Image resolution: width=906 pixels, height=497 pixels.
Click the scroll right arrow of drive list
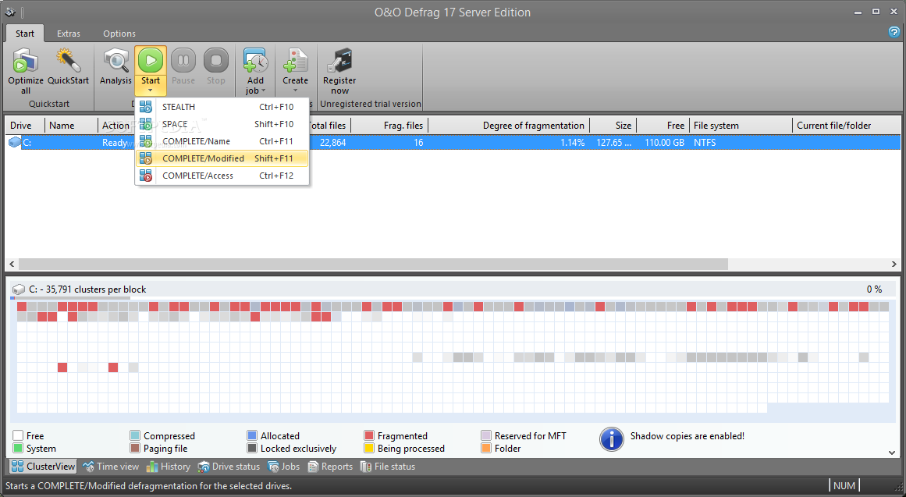894,264
